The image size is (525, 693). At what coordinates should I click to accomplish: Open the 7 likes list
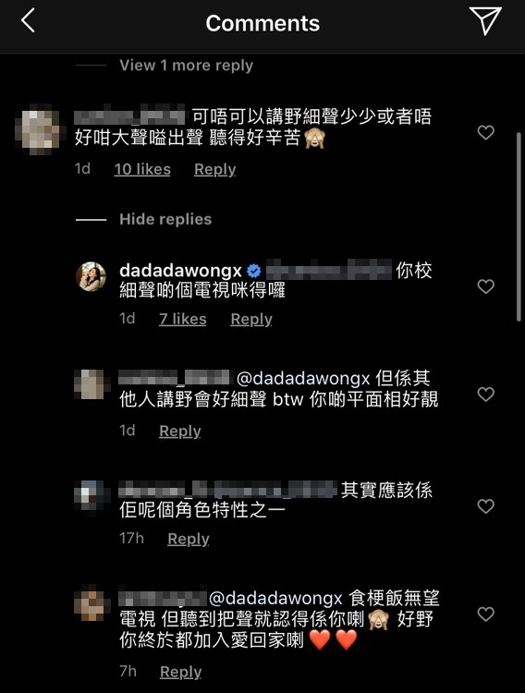coord(183,319)
